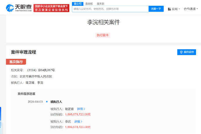The height and width of the screenshot is (134, 201).
Task: Click the 案件监控 monitor icon
Action: click(181, 52)
